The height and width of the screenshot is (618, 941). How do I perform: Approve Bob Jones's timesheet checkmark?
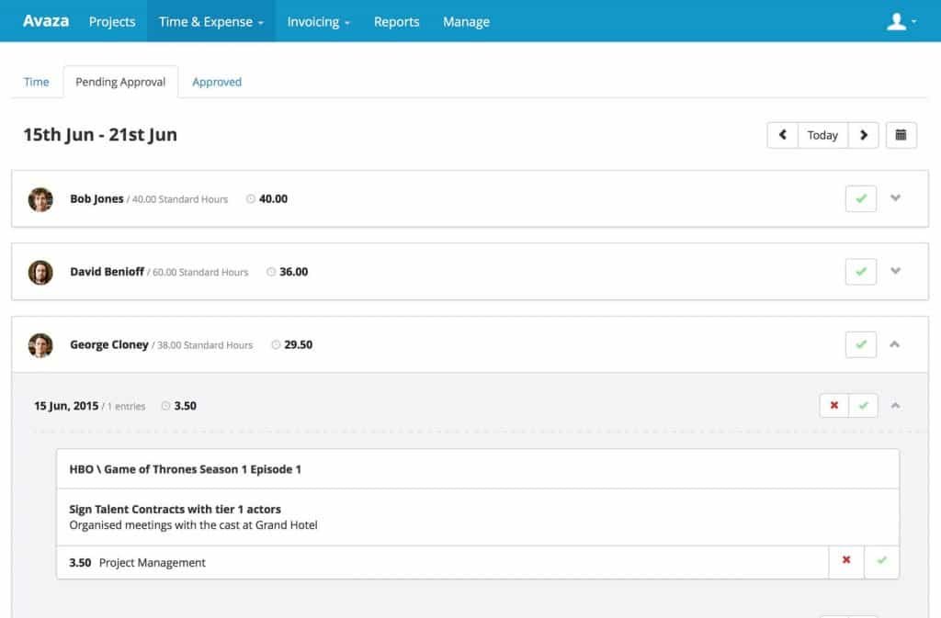(860, 198)
